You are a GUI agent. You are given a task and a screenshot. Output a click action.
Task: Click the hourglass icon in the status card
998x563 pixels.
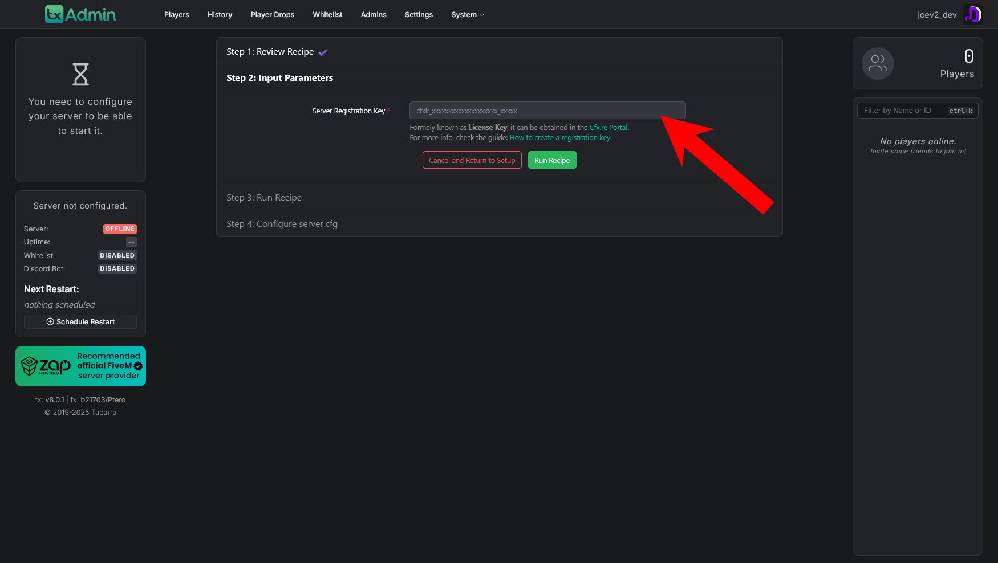(x=80, y=74)
